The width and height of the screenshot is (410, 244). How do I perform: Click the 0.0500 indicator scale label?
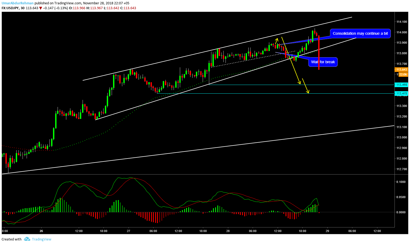(x=401, y=197)
